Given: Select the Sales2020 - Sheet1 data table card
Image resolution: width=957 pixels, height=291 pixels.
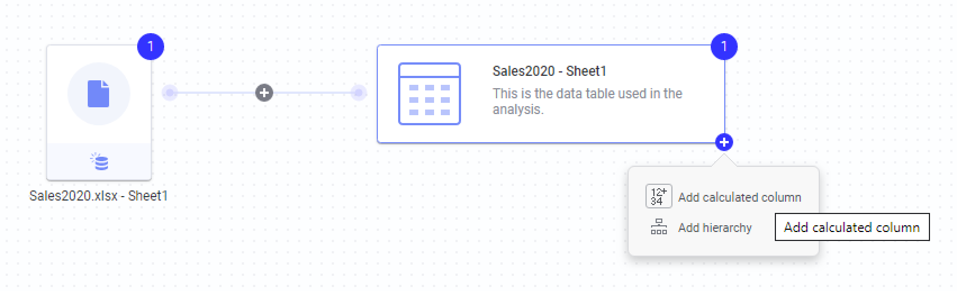Looking at the screenshot, I should click(x=551, y=94).
